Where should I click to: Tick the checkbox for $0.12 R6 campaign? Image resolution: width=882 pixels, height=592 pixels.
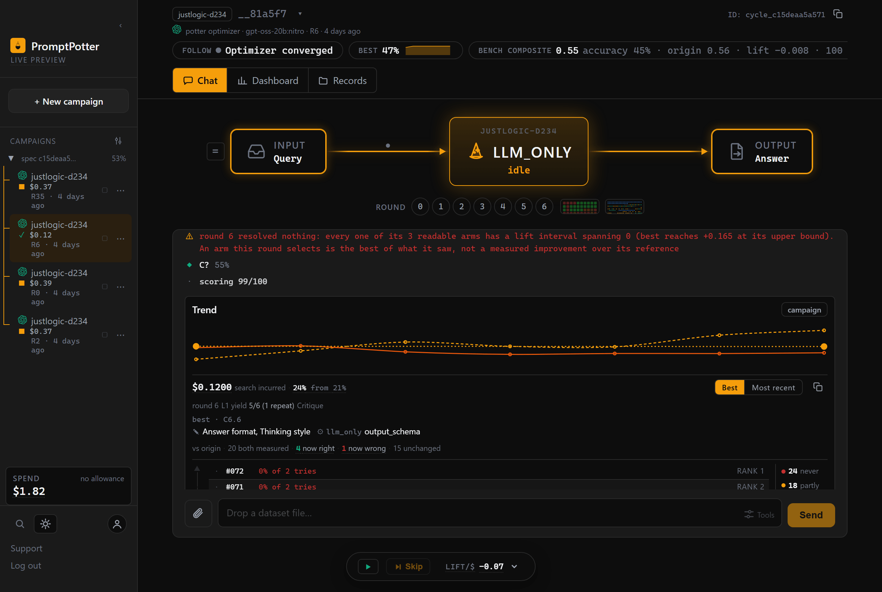[x=105, y=239]
